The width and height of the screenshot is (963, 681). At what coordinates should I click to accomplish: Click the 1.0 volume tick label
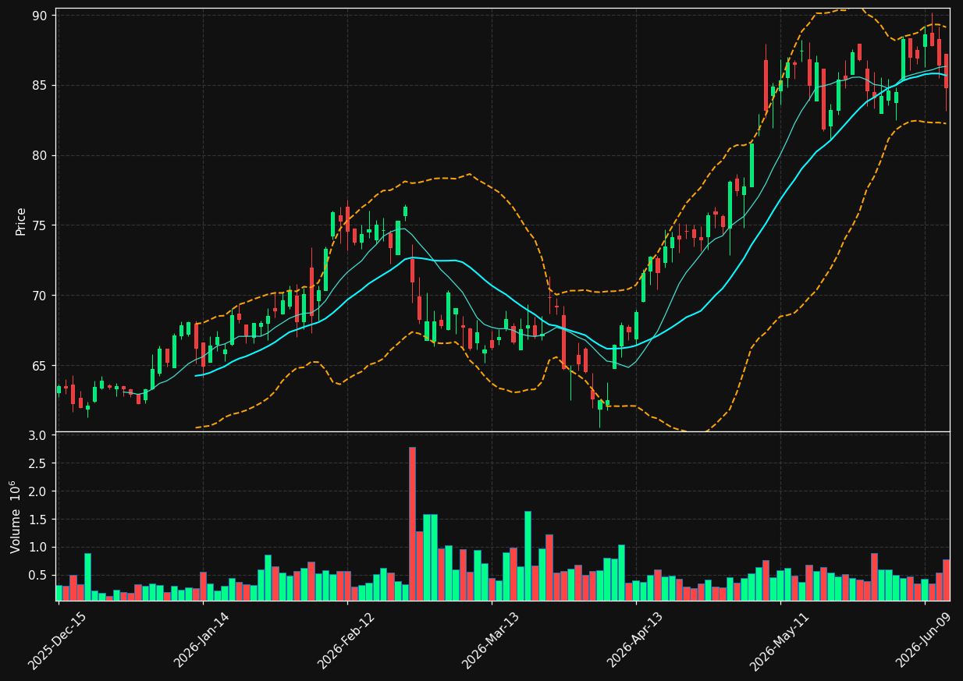tap(39, 548)
